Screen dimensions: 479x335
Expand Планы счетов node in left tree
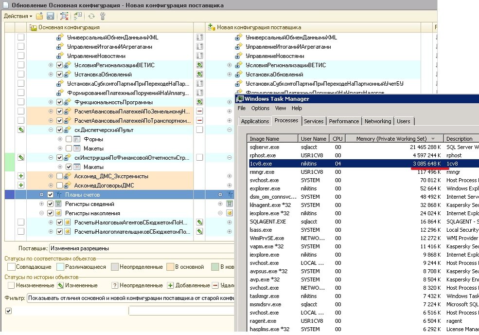(41, 195)
